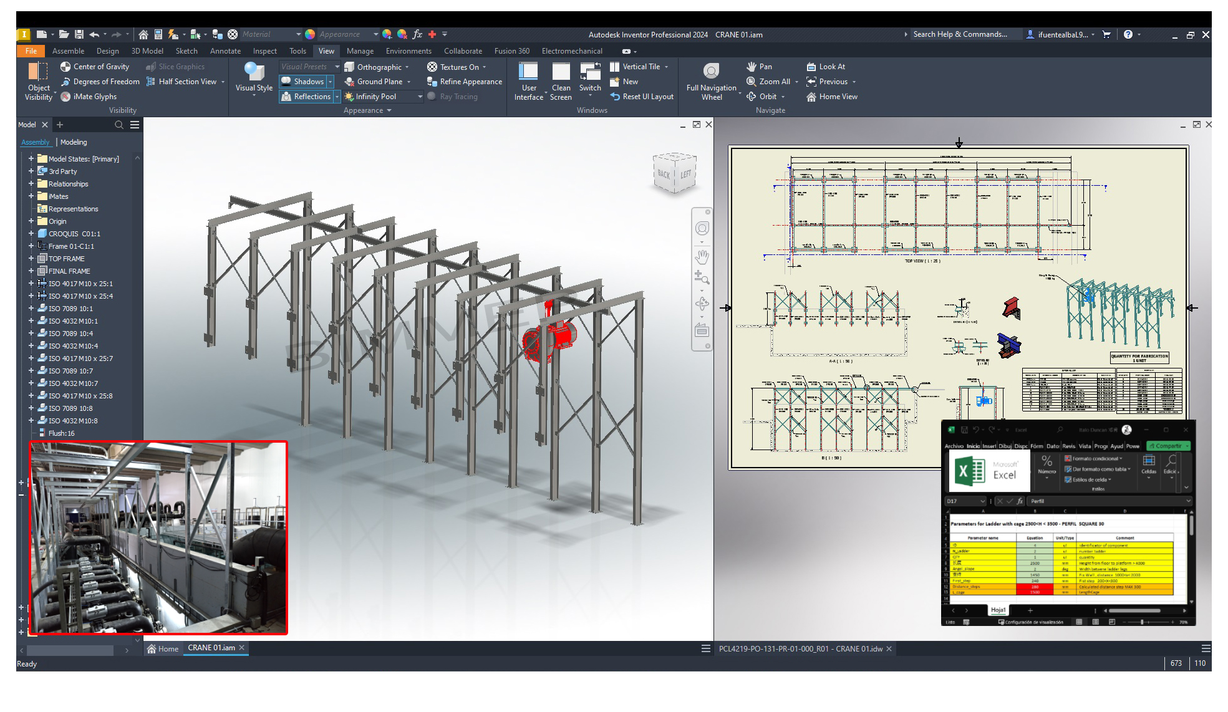This screenshot has width=1228, height=712.
Task: Click the Reset UI Layout button
Action: click(x=642, y=97)
